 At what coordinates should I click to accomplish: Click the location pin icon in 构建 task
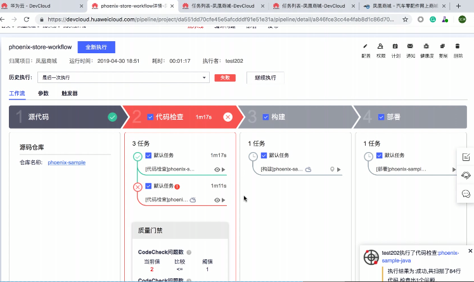(x=332, y=169)
